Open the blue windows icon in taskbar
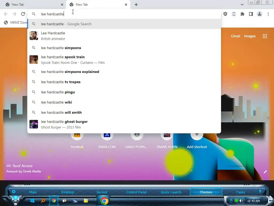Screen dimensions: 274x206 pos(75,201)
